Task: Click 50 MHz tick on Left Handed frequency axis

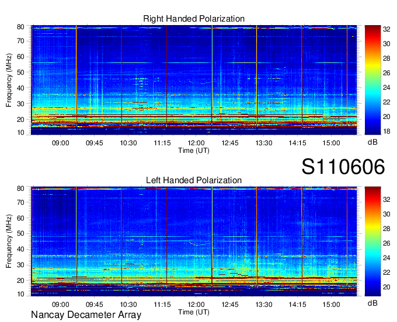Action: click(x=21, y=234)
